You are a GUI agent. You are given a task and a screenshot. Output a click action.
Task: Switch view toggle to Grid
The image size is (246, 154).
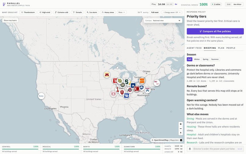(x=229, y=4)
